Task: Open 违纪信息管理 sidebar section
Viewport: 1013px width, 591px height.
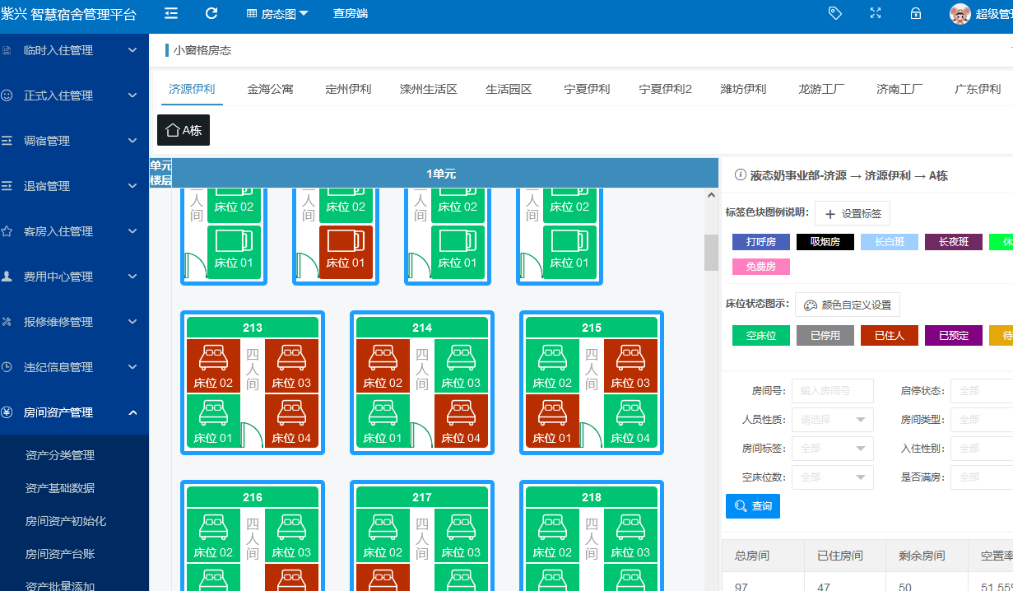Action: click(74, 367)
